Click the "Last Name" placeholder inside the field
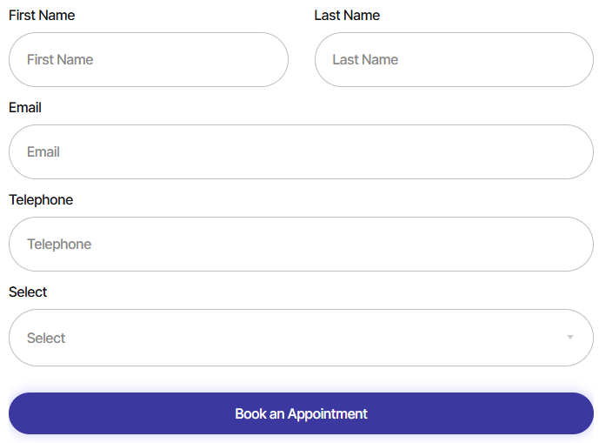This screenshot has width=599, height=443. tap(365, 60)
